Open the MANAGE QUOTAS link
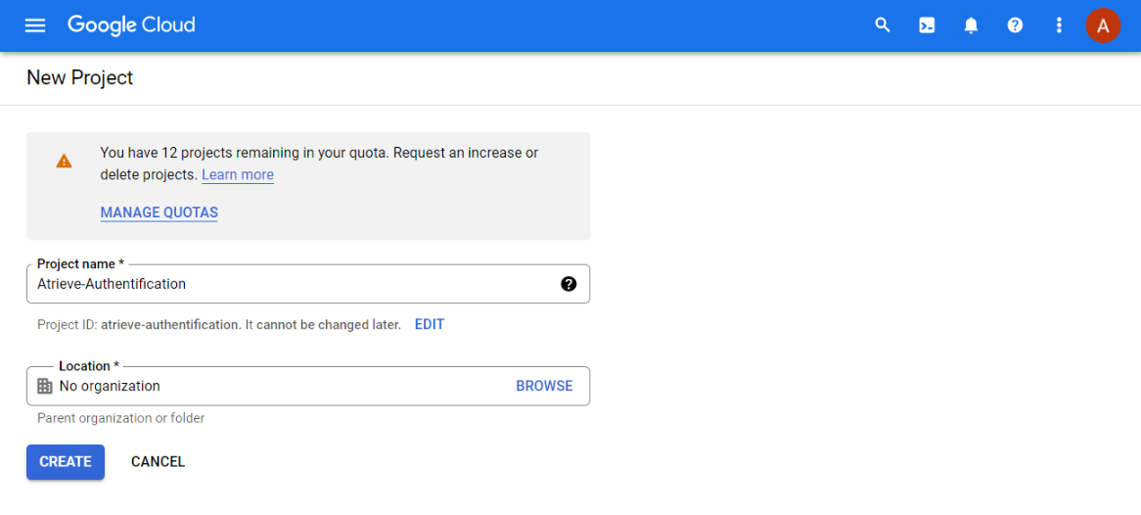The image size is (1141, 515). pyautogui.click(x=159, y=212)
